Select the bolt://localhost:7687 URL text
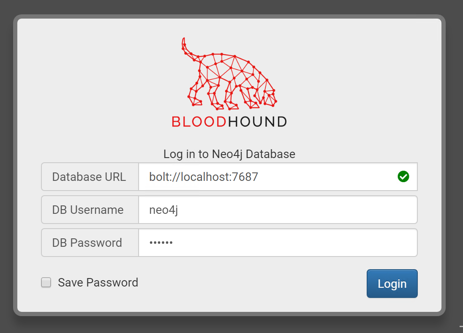Image resolution: width=463 pixels, height=333 pixels. [x=203, y=177]
